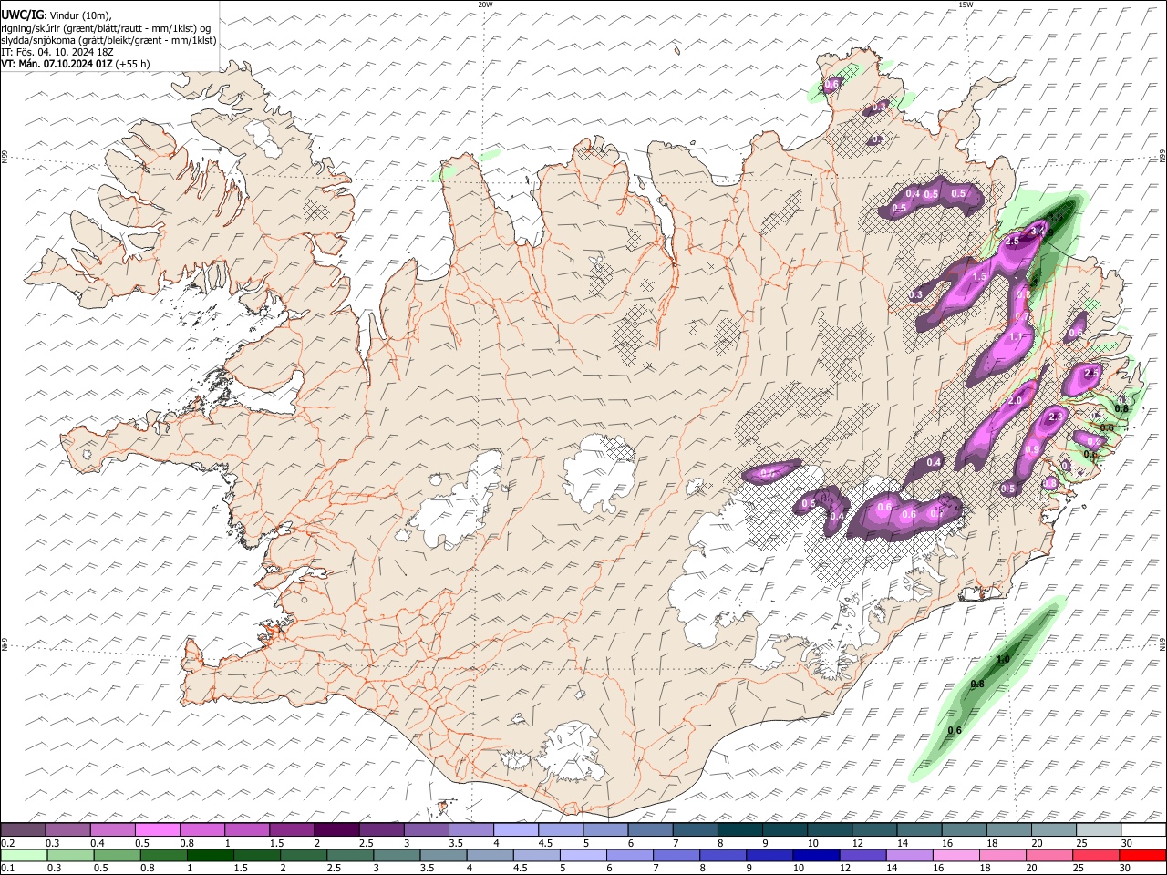Select the white top-row swatch labeled 30
Screen dimensions: 1167x875
(x=1144, y=830)
